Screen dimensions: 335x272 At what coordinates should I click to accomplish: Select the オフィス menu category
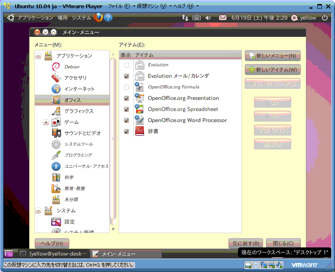[x=72, y=100]
